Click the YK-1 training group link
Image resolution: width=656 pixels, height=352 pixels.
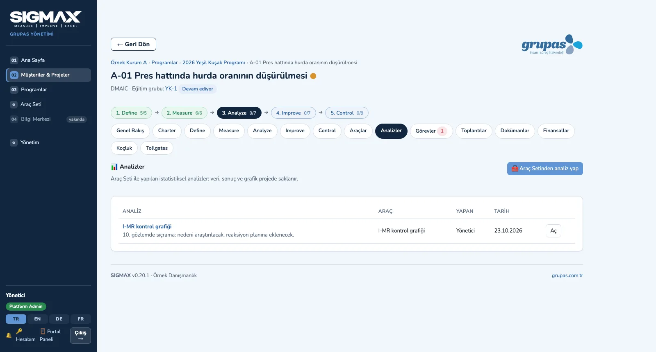click(x=171, y=89)
